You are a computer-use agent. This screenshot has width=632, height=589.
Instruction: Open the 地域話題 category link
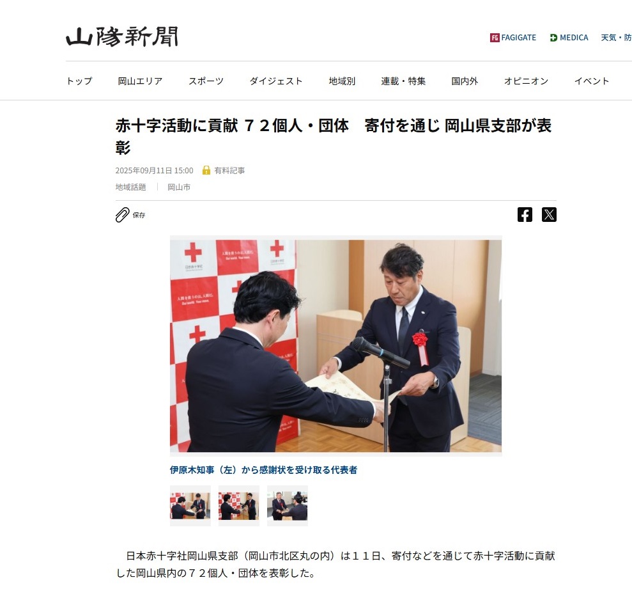[130, 187]
